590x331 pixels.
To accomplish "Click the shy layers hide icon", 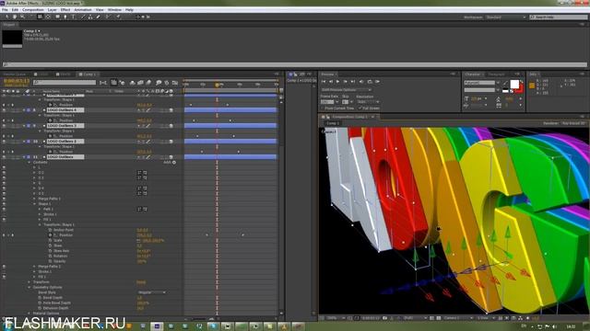I will tap(132, 83).
